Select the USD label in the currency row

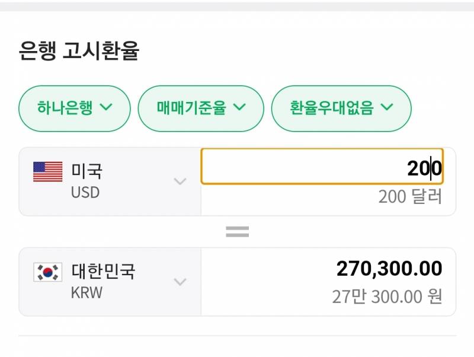pos(87,191)
